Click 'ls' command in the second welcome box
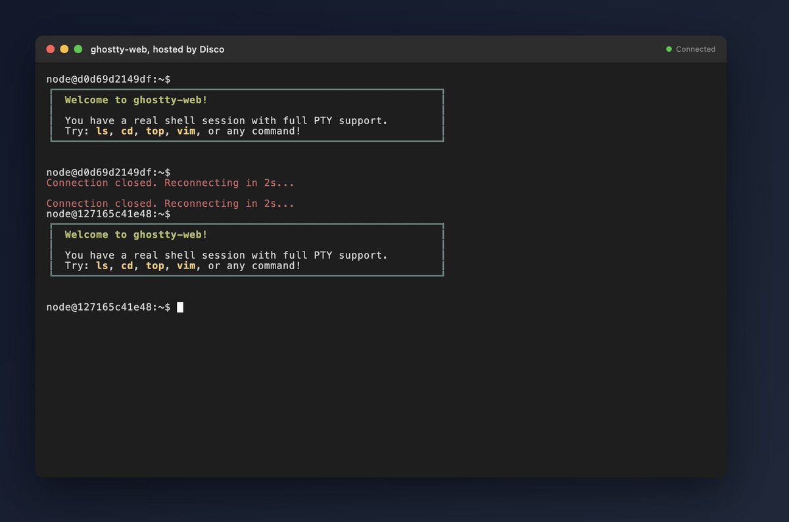The height and width of the screenshot is (522, 789). point(102,266)
